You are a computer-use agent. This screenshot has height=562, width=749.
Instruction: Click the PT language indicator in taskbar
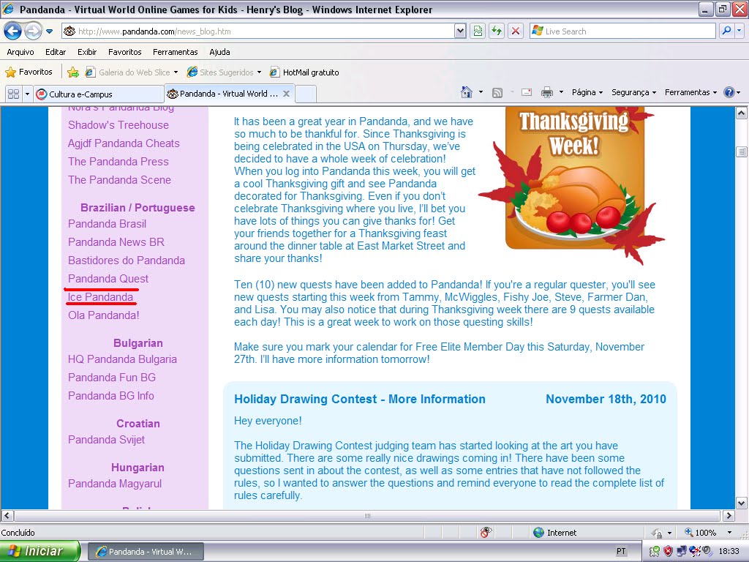point(620,552)
